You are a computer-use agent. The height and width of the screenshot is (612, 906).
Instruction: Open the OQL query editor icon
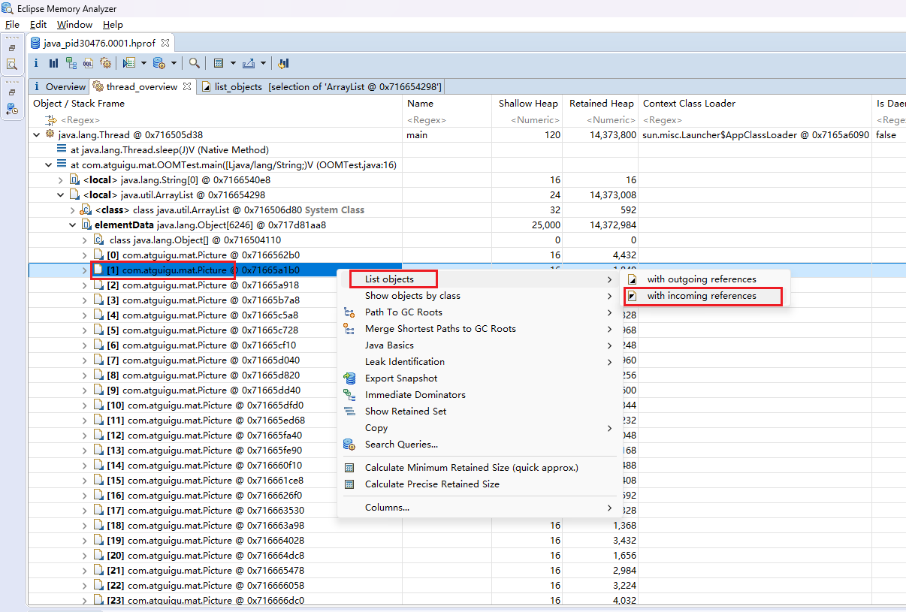click(x=88, y=63)
